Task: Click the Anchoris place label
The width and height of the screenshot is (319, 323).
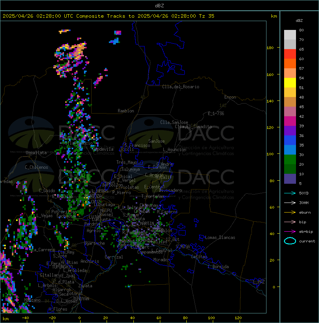Action: tap(90, 261)
